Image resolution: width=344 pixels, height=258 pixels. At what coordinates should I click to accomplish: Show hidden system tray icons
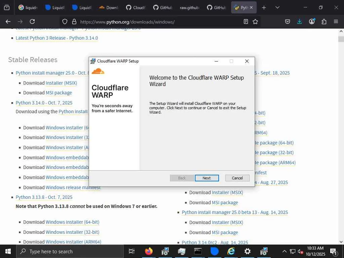284,251
